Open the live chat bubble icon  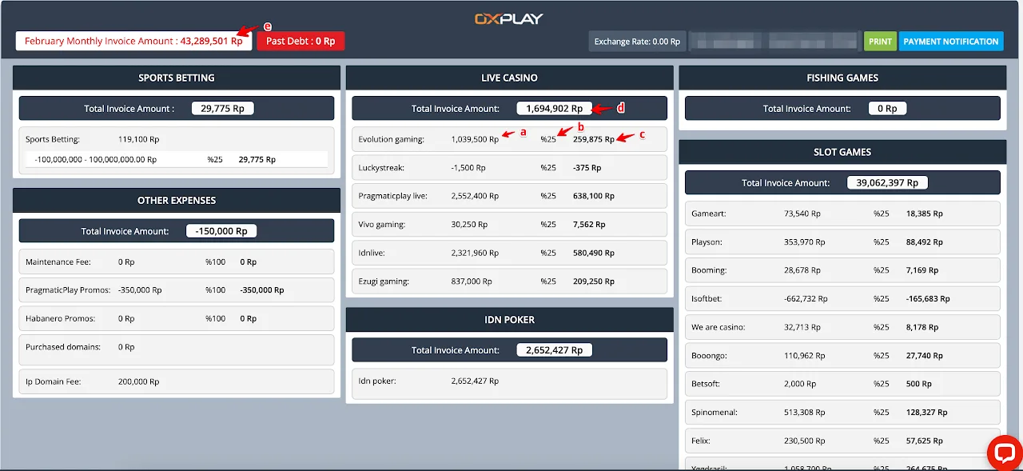pos(1004,453)
